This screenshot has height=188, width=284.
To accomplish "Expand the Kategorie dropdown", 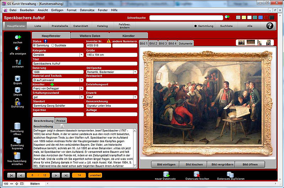I will pyautogui.click(x=81, y=55).
